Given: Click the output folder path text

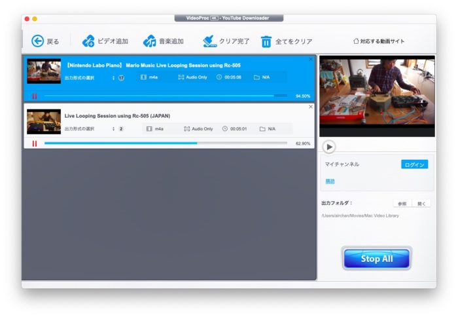Looking at the screenshot, I should point(360,215).
